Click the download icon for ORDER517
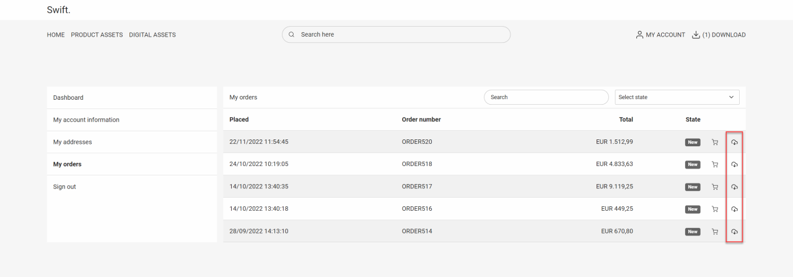 click(734, 187)
